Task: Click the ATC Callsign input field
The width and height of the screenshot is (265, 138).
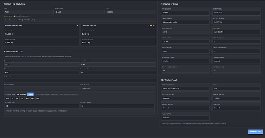Action: (x=185, y=13)
